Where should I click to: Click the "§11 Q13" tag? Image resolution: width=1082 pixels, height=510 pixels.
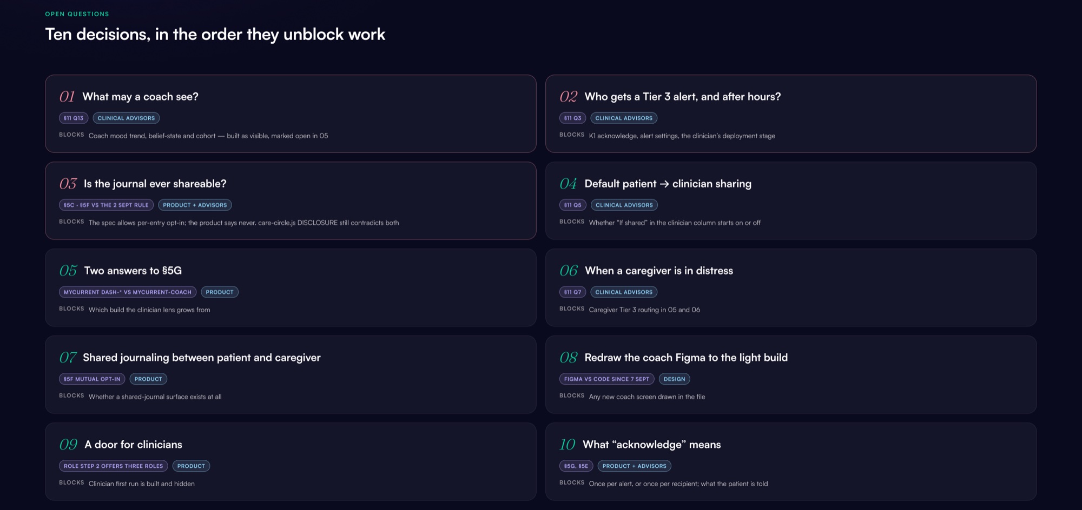click(x=74, y=118)
